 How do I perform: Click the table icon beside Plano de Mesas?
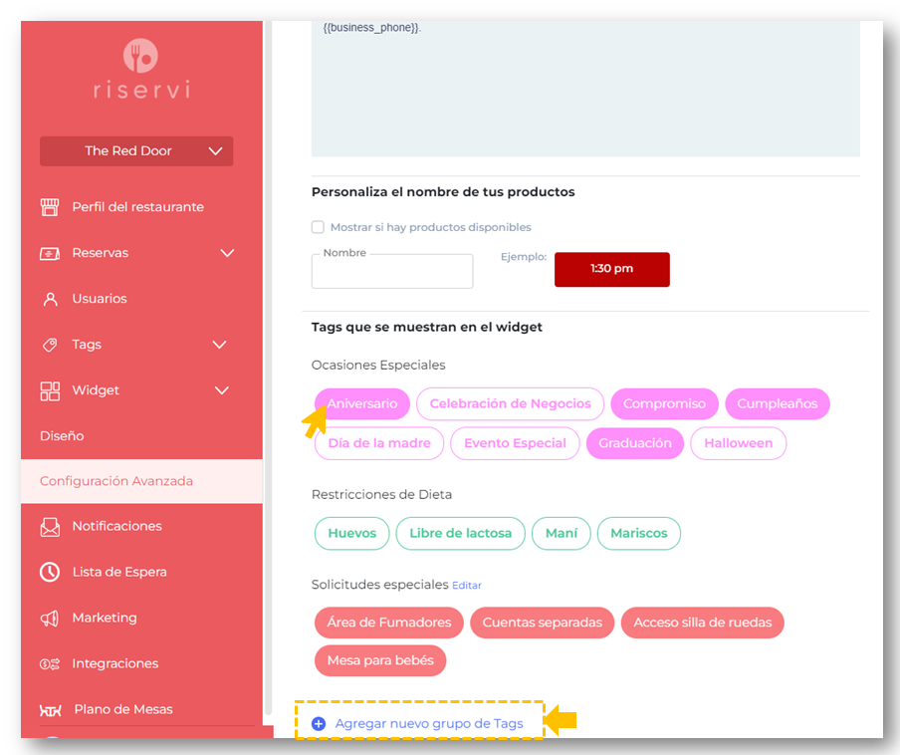click(x=51, y=710)
